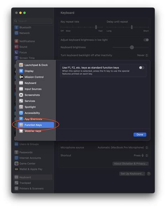The height and width of the screenshot is (208, 166).
Task: Select Spotlight in the shortcuts list
Action: 36,107
